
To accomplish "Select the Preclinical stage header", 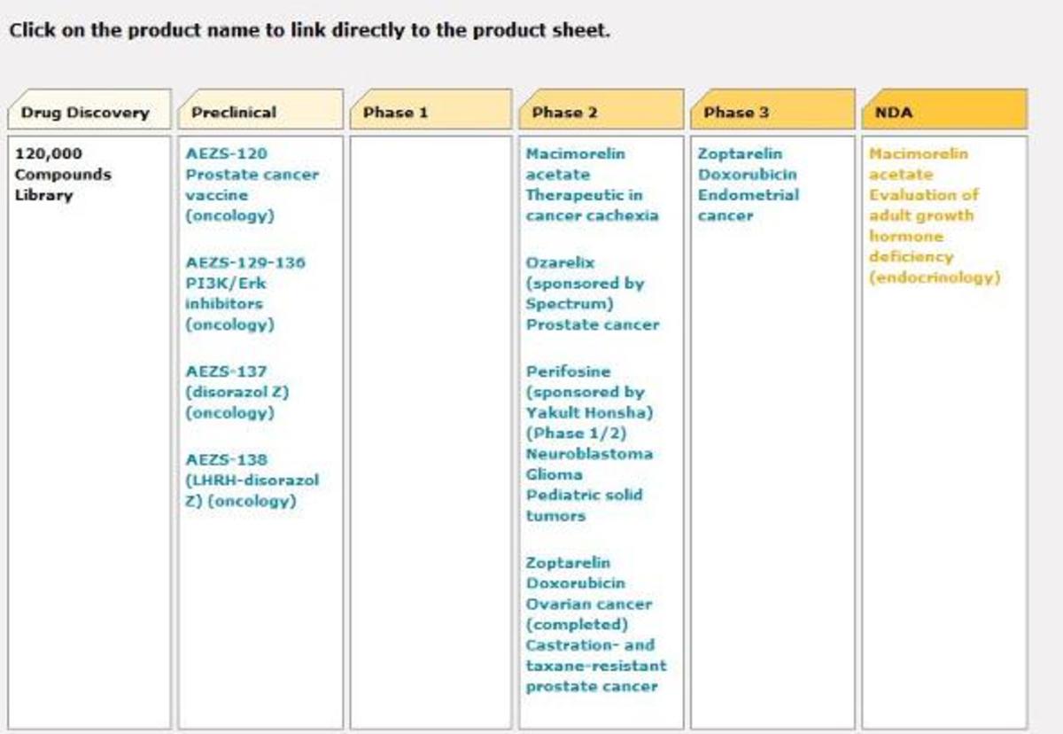I will tap(234, 113).
